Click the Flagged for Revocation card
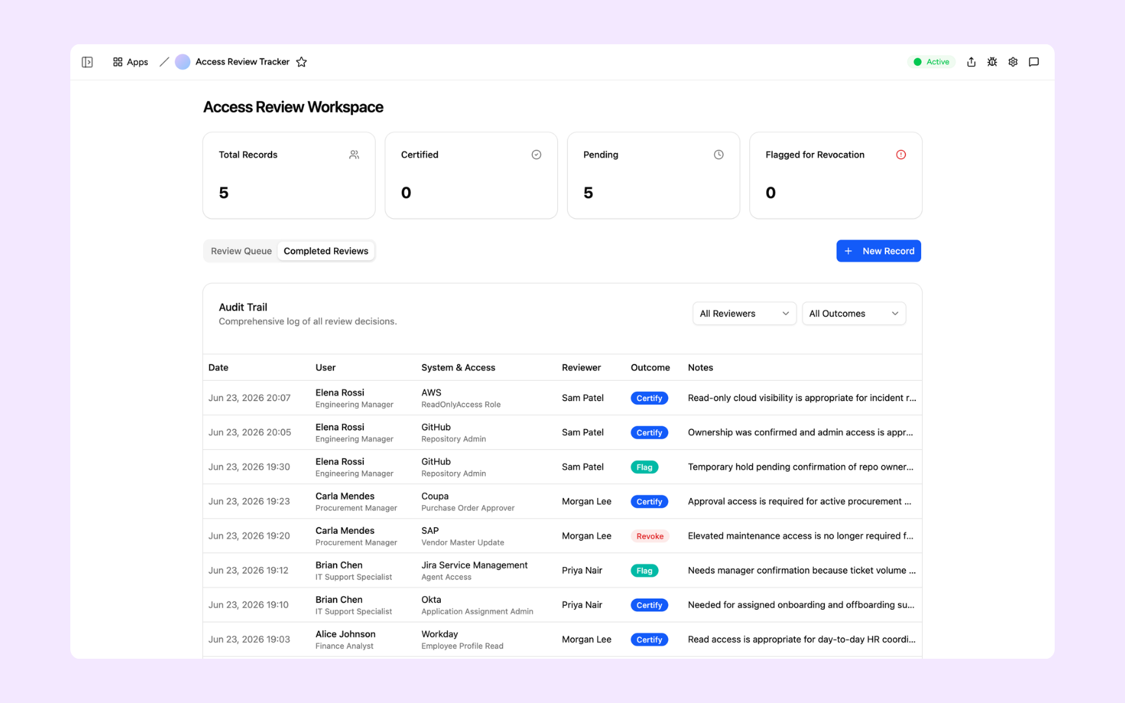Screen dimensions: 1125x703 (x=836, y=176)
